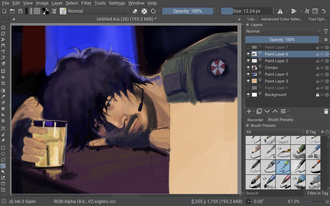
Task: Show the Paint Layer 7 layer
Action: point(248,47)
